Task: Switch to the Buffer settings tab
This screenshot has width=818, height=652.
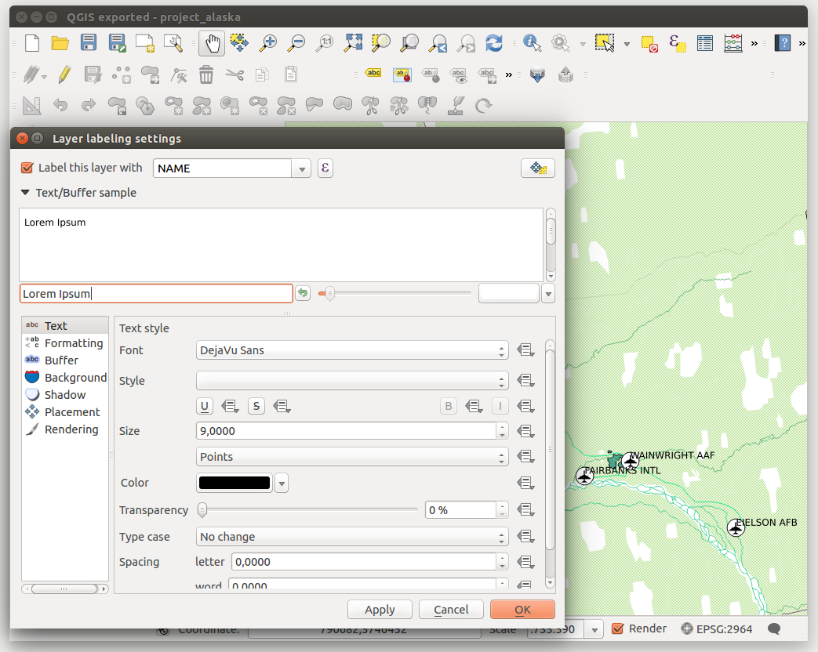Action: [x=61, y=360]
